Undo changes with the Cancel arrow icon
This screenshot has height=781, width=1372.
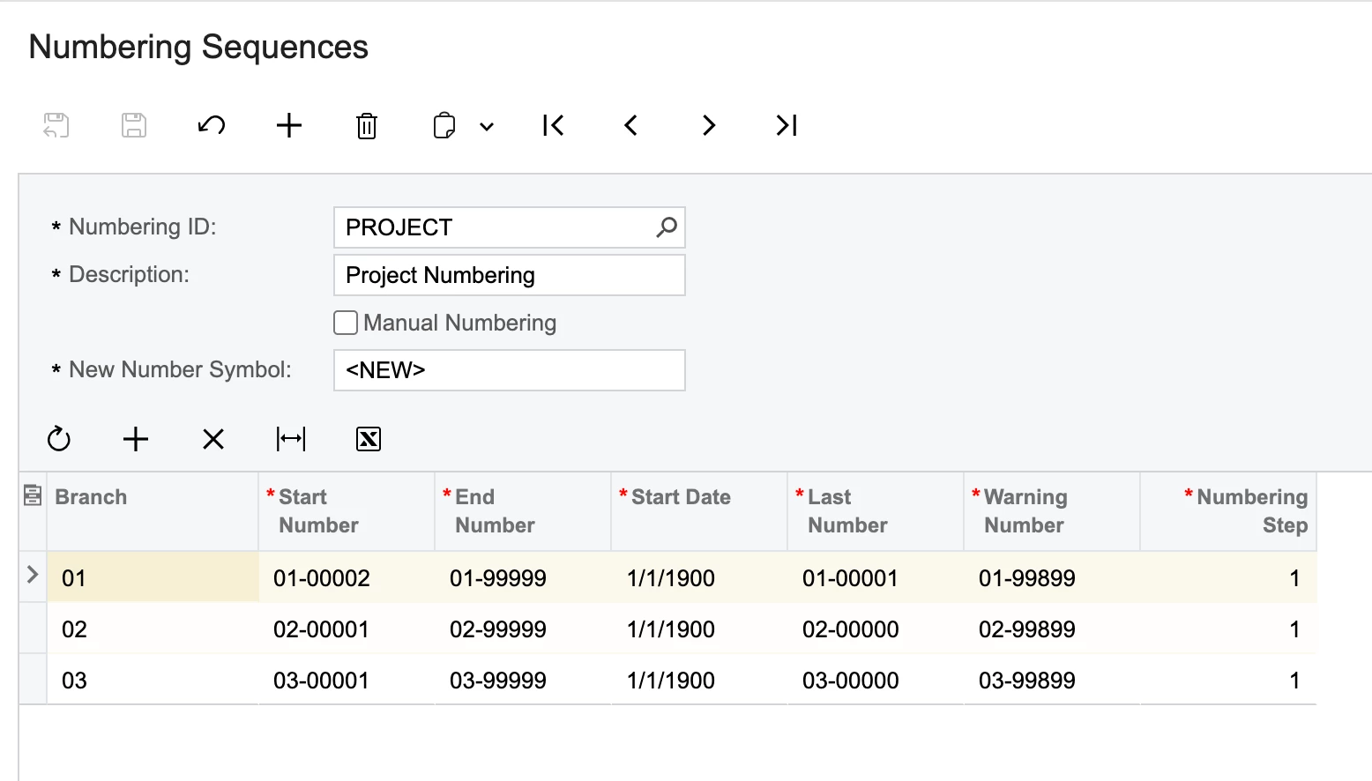coord(212,125)
